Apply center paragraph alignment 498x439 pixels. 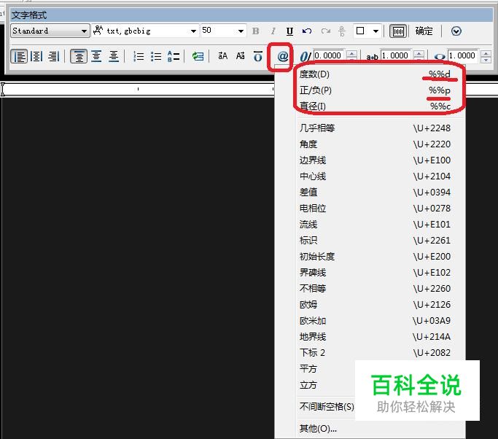coord(36,57)
